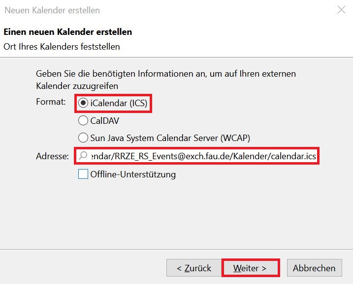The image size is (353, 284).
Task: Choose the CalDAV format radio button
Action: tap(83, 120)
